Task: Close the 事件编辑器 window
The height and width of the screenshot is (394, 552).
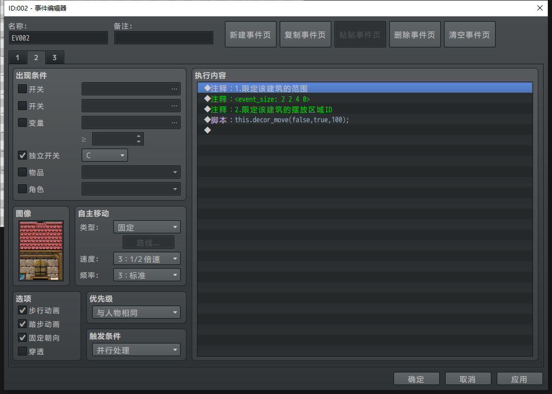Action: (x=540, y=8)
